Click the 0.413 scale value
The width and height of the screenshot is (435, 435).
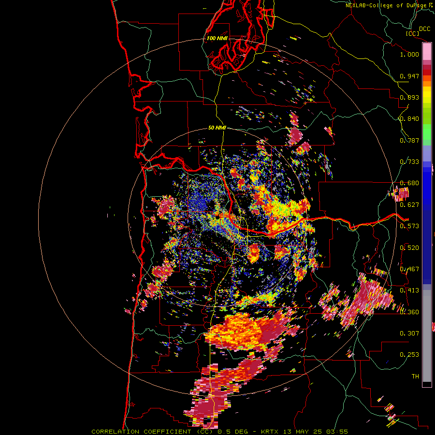(x=409, y=290)
